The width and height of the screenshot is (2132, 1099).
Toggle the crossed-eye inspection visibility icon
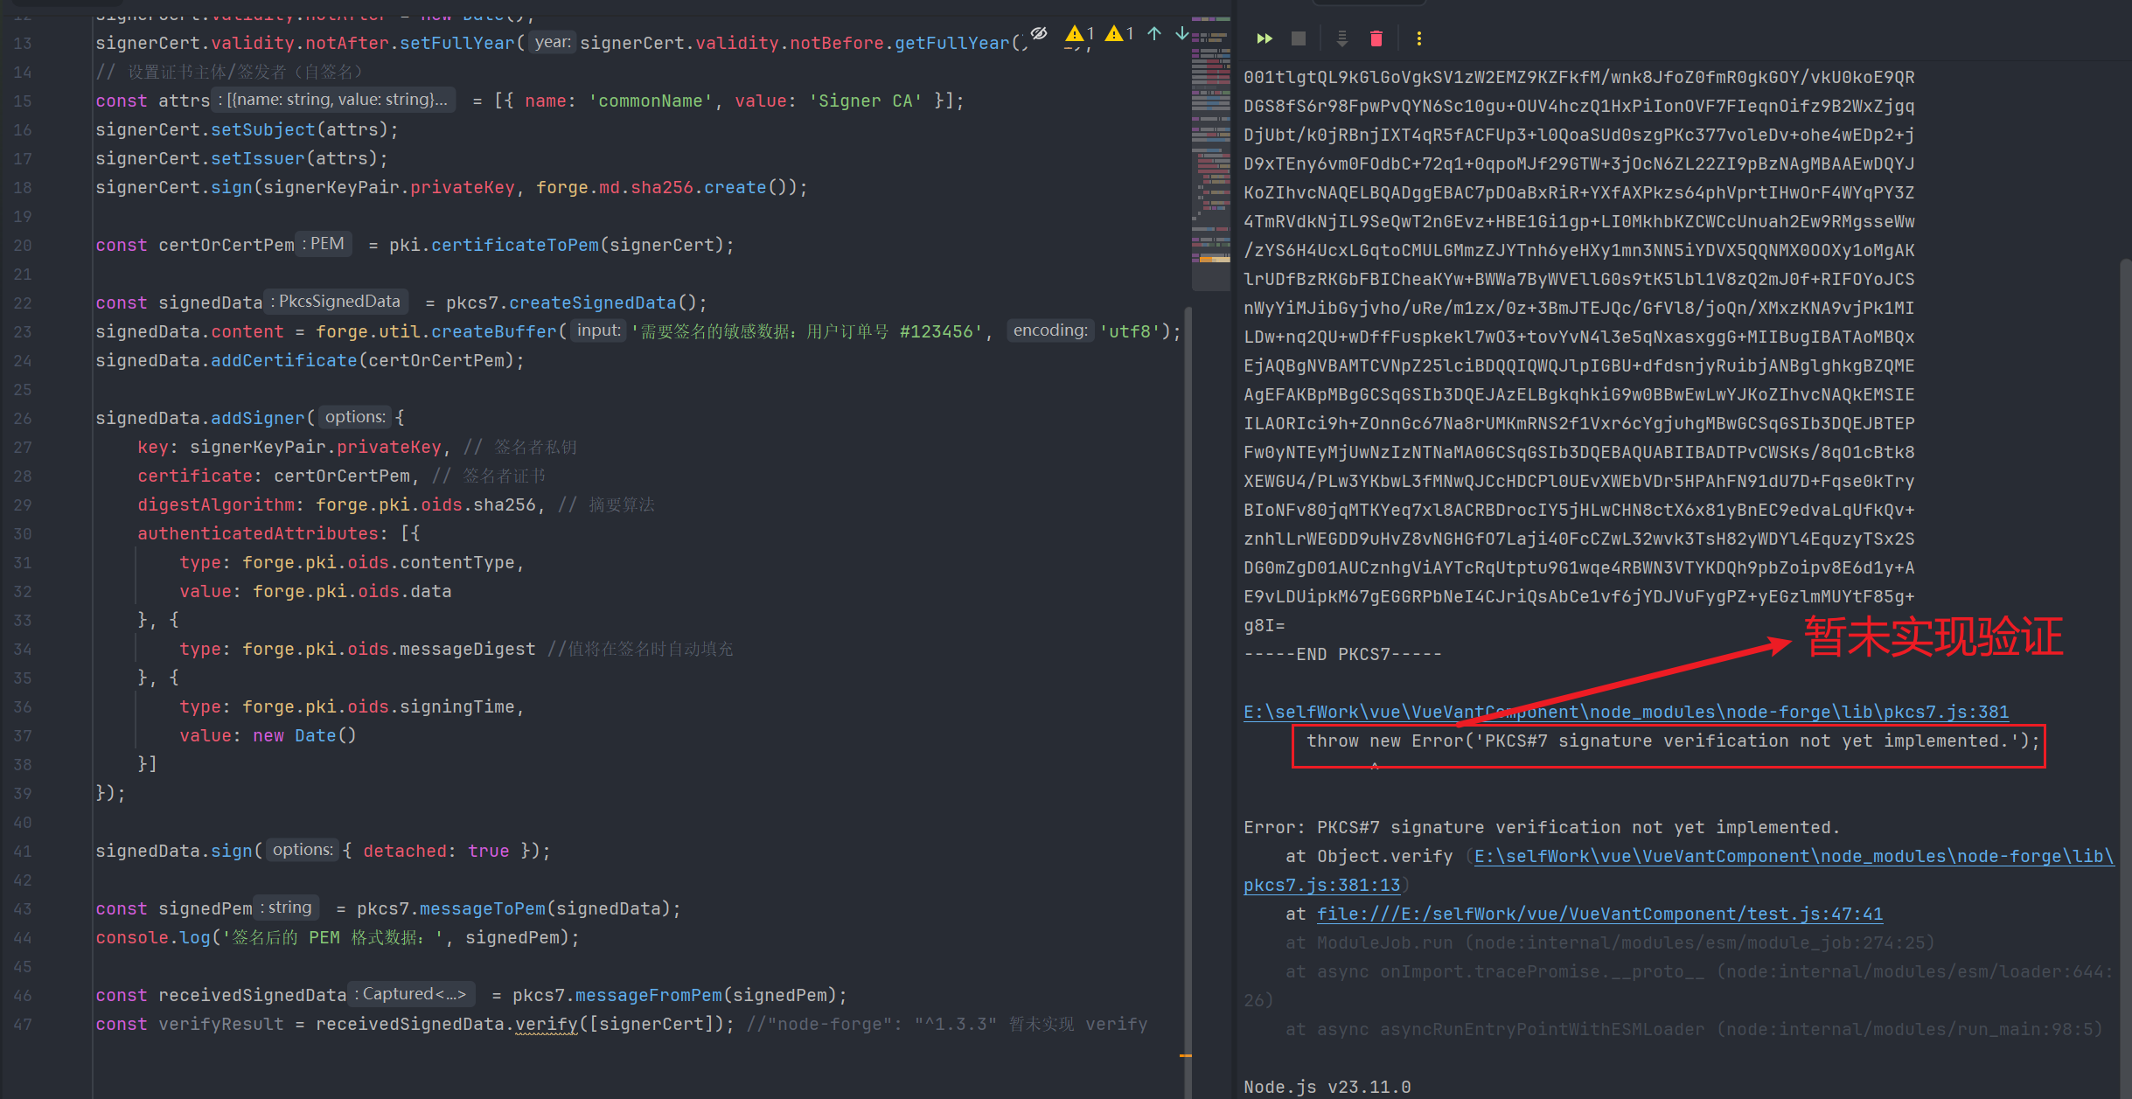pyautogui.click(x=1039, y=33)
